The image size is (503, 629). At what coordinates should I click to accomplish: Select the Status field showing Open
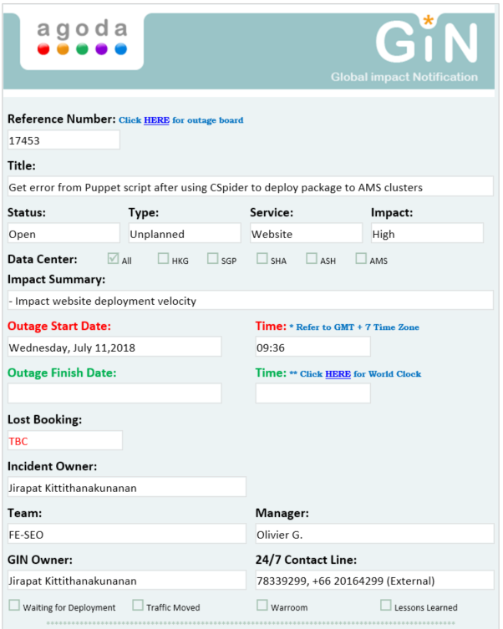[64, 233]
